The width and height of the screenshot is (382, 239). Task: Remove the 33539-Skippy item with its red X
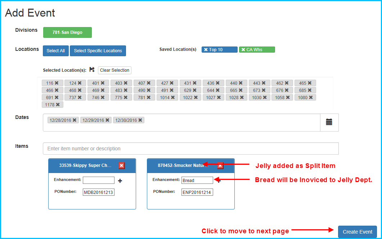coord(122,165)
